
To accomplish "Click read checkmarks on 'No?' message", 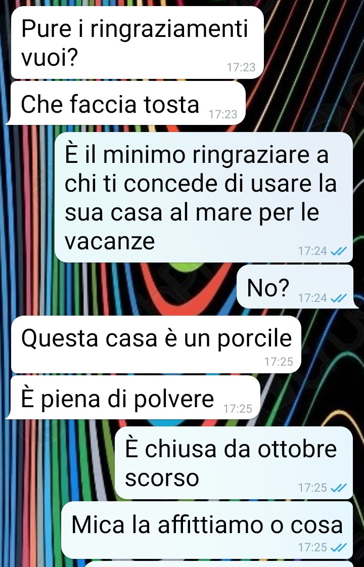I will tap(339, 298).
